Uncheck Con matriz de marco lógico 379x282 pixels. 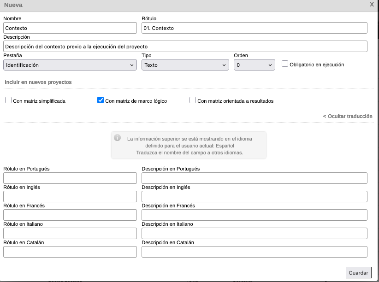pos(101,100)
